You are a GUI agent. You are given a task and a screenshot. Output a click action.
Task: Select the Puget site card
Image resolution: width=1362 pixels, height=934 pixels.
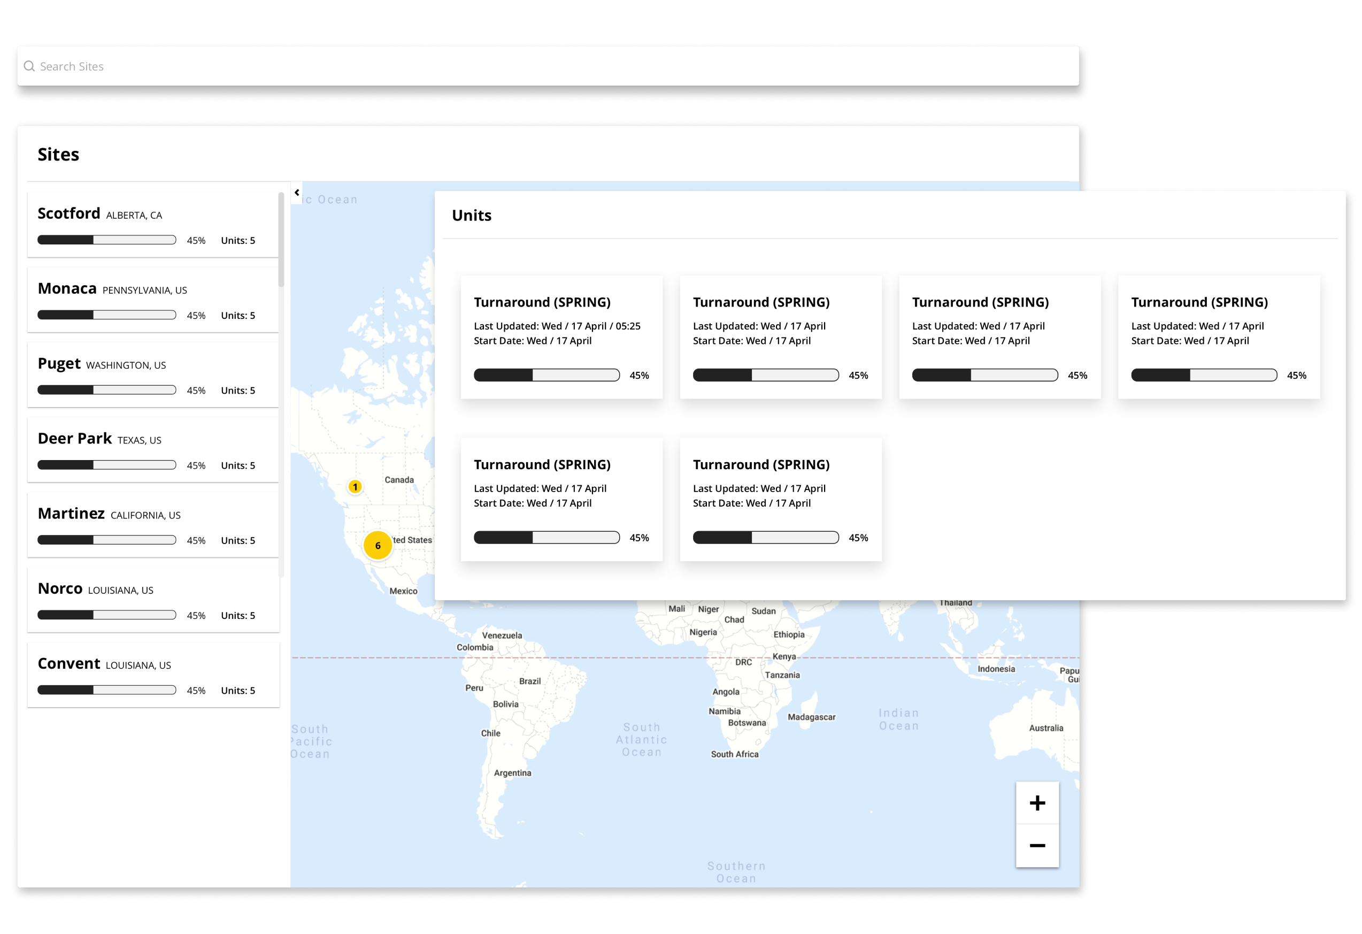[x=152, y=374]
